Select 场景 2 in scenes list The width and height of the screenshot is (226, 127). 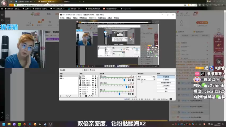(x=69, y=78)
